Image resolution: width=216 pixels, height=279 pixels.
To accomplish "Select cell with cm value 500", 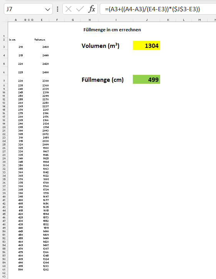I will pyautogui.click(x=16, y=270).
